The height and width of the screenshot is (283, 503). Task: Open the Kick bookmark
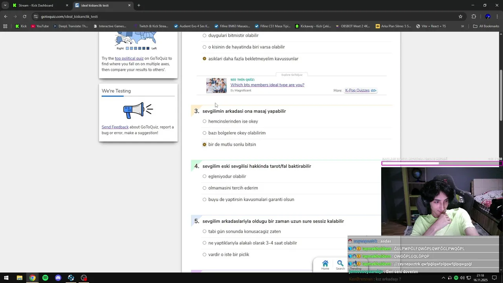point(21,26)
